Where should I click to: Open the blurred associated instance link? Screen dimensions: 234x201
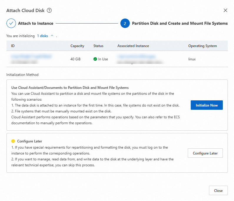tap(136, 56)
